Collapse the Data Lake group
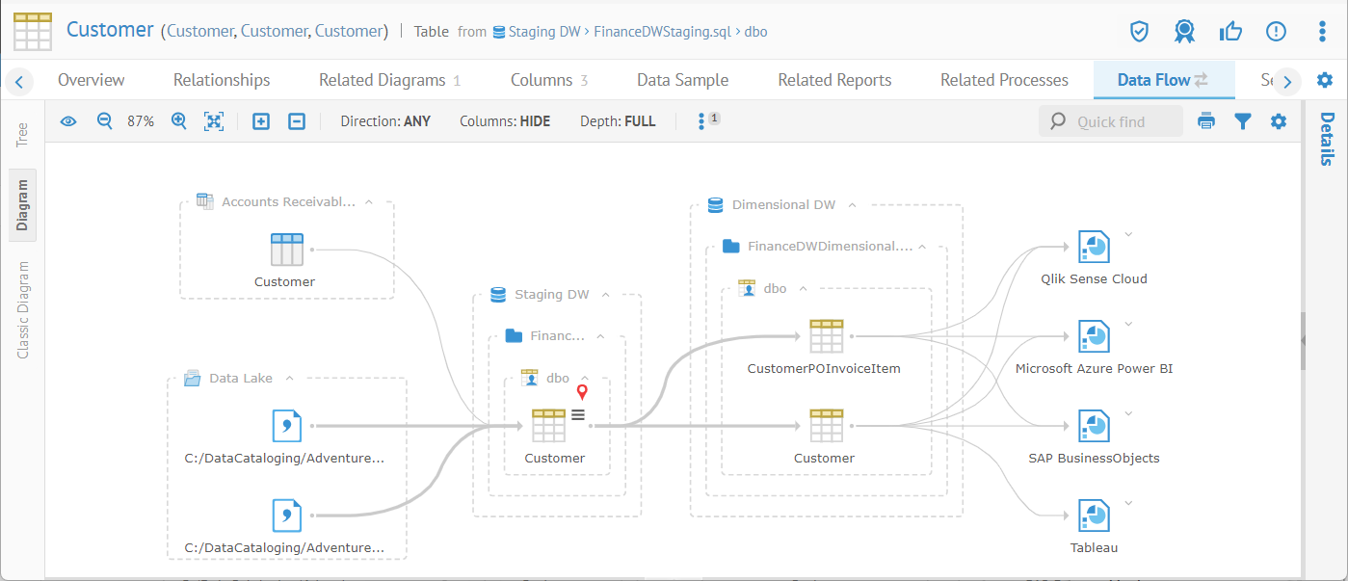This screenshot has width=1348, height=581. coord(290,379)
